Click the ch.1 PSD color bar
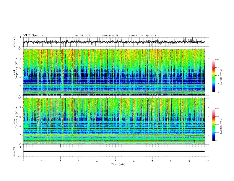The image size is (234, 181). [x=214, y=76]
